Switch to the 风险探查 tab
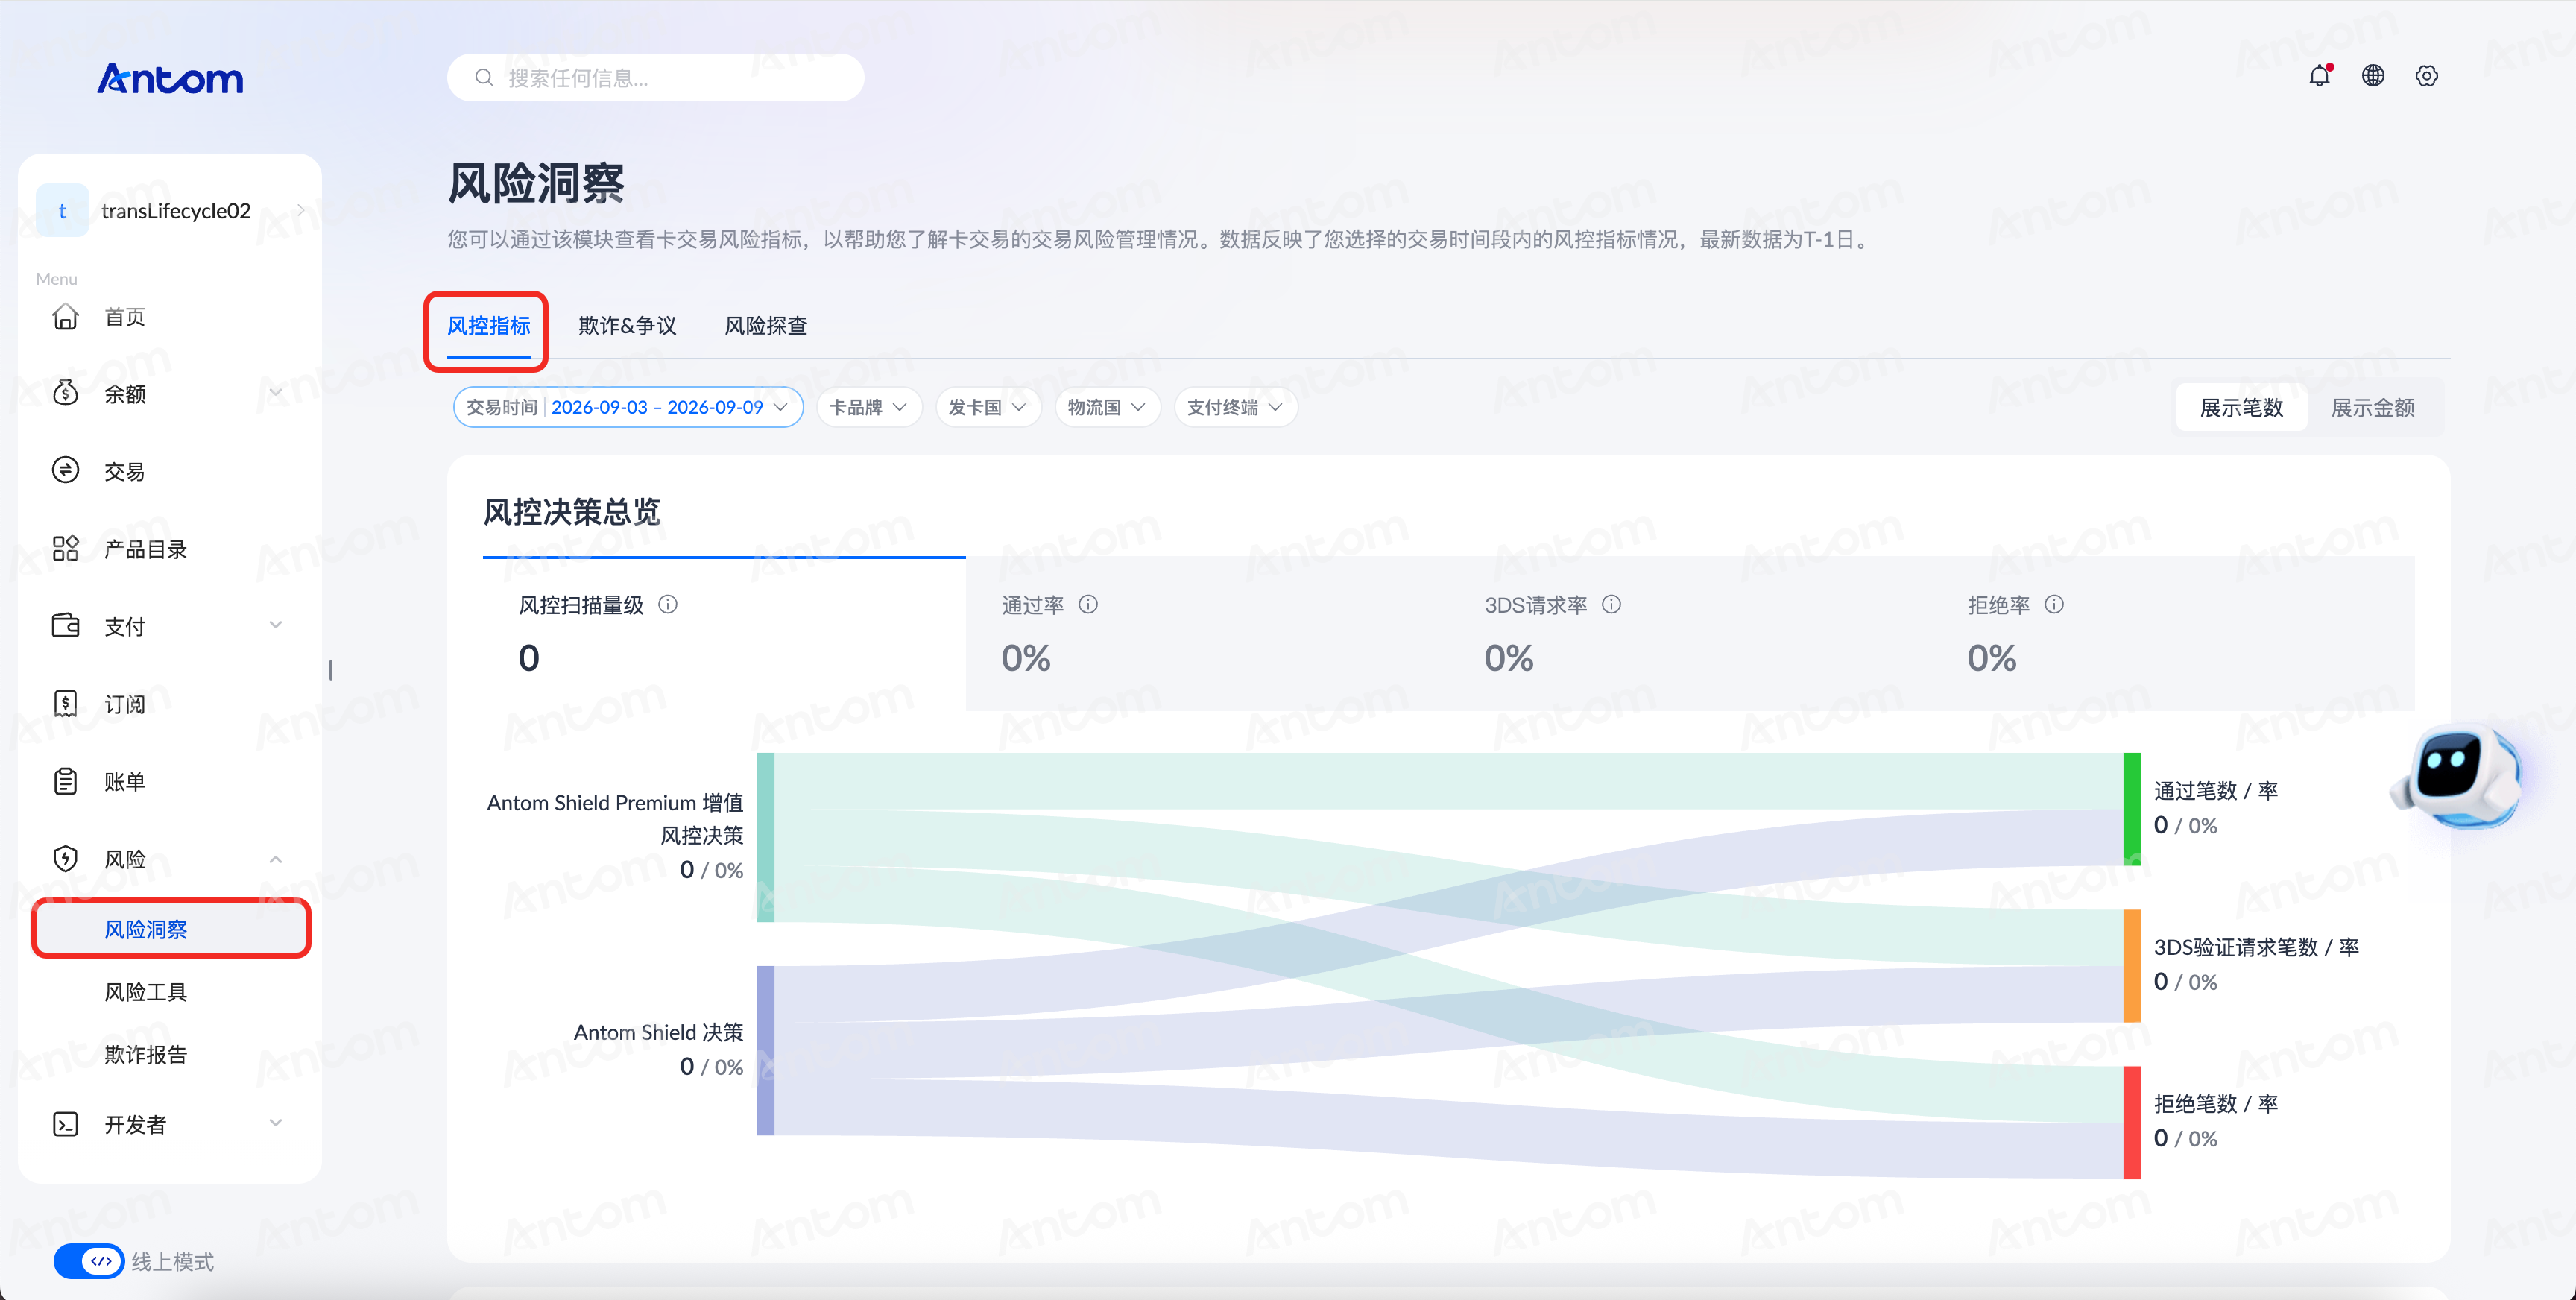Image resolution: width=2576 pixels, height=1300 pixels. [766, 326]
